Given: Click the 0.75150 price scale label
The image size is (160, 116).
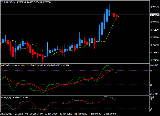Looking at the screenshot, I should (x=155, y=60).
